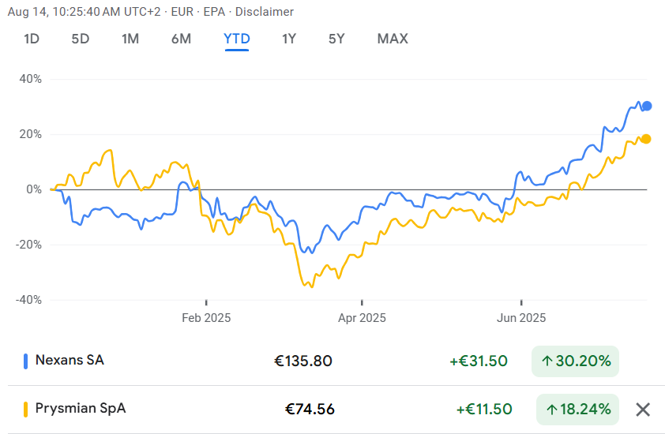Click the -20% y-axis label

click(x=28, y=245)
